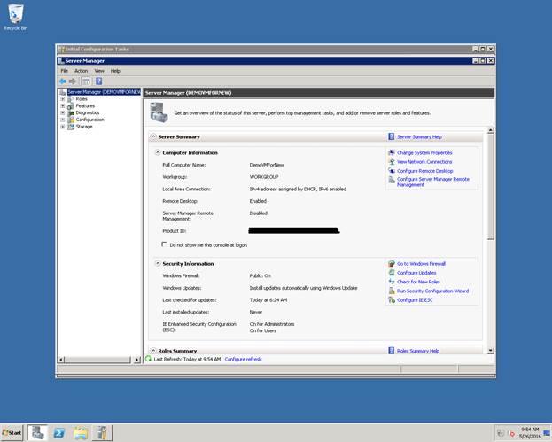Open Server Manager from taskbar icon
Screen dimensions: 552x442
coord(38,432)
